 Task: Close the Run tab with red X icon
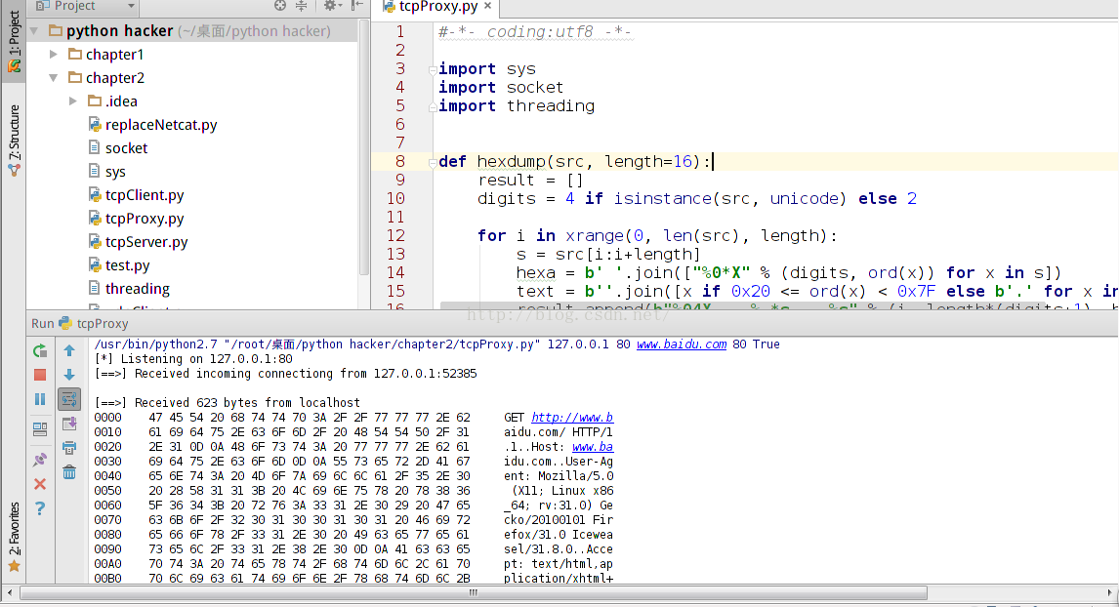(40, 484)
